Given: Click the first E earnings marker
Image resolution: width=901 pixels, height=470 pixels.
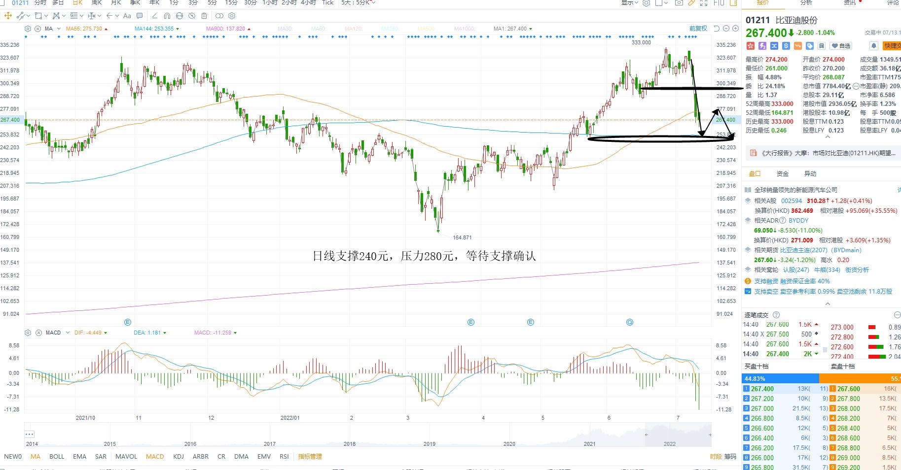Looking at the screenshot, I should (128, 322).
